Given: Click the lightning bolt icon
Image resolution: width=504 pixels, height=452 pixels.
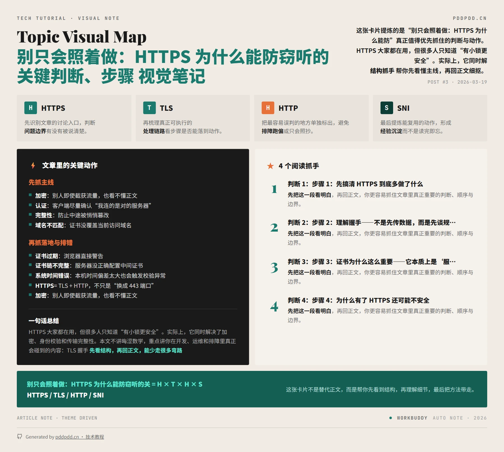Looking at the screenshot, I should (x=33, y=166).
